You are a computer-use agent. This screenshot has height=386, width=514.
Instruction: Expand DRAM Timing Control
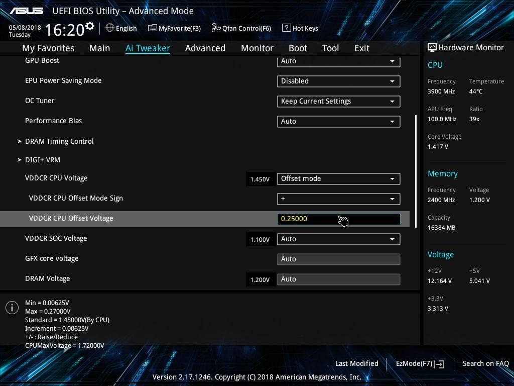coord(59,141)
